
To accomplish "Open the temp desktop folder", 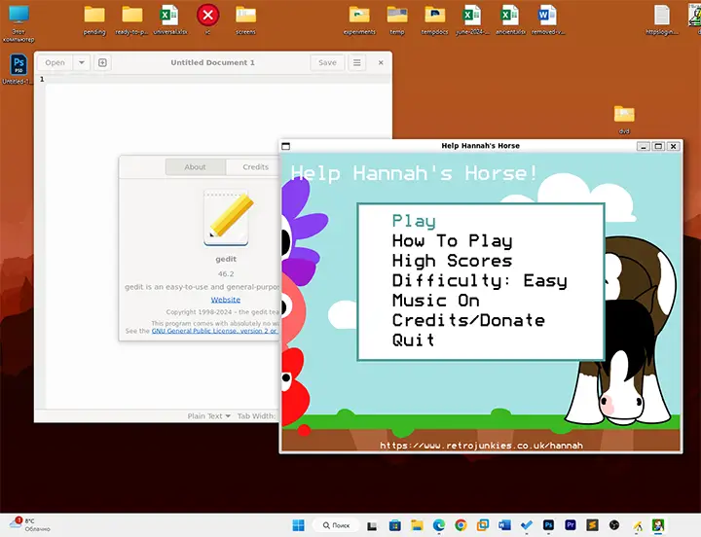I will click(x=397, y=20).
